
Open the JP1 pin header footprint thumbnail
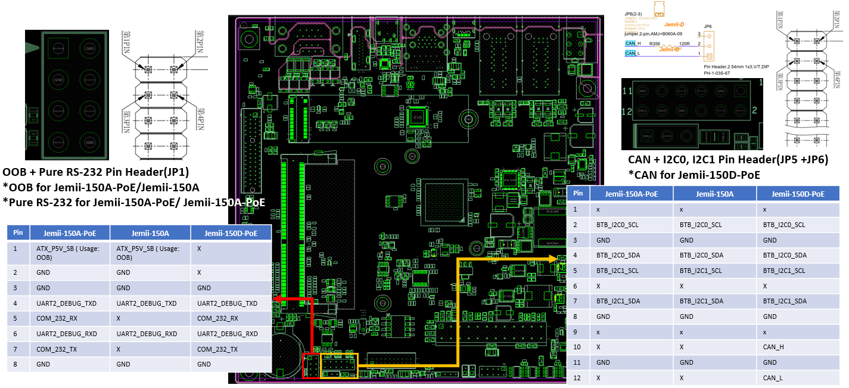click(67, 95)
